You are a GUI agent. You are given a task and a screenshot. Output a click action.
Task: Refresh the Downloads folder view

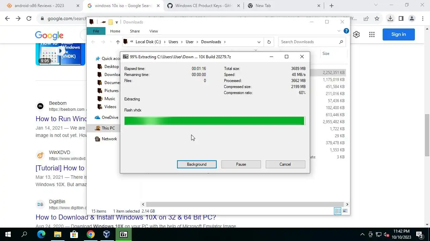click(x=269, y=42)
